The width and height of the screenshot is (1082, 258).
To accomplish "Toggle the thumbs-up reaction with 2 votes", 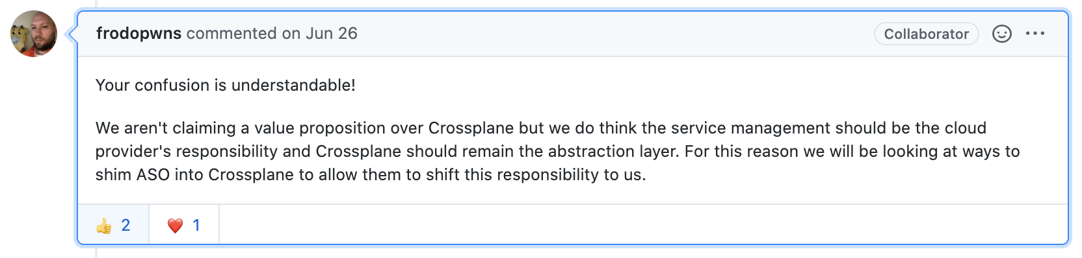I will pos(113,225).
